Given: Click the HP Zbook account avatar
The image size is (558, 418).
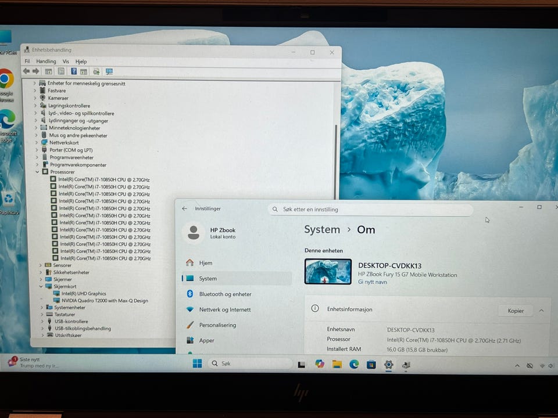Looking at the screenshot, I should point(194,232).
